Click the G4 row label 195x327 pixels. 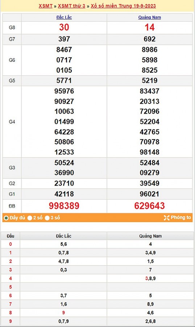12,122
